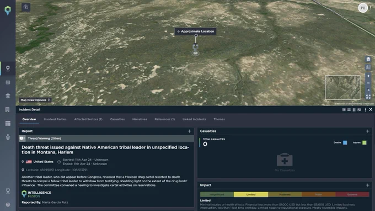The height and width of the screenshot is (211, 375).
Task: Click the total casualties value 0
Action: [205, 144]
